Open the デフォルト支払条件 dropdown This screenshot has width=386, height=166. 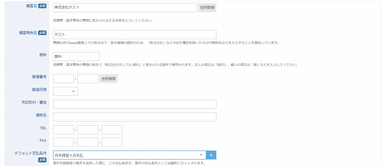[129, 155]
